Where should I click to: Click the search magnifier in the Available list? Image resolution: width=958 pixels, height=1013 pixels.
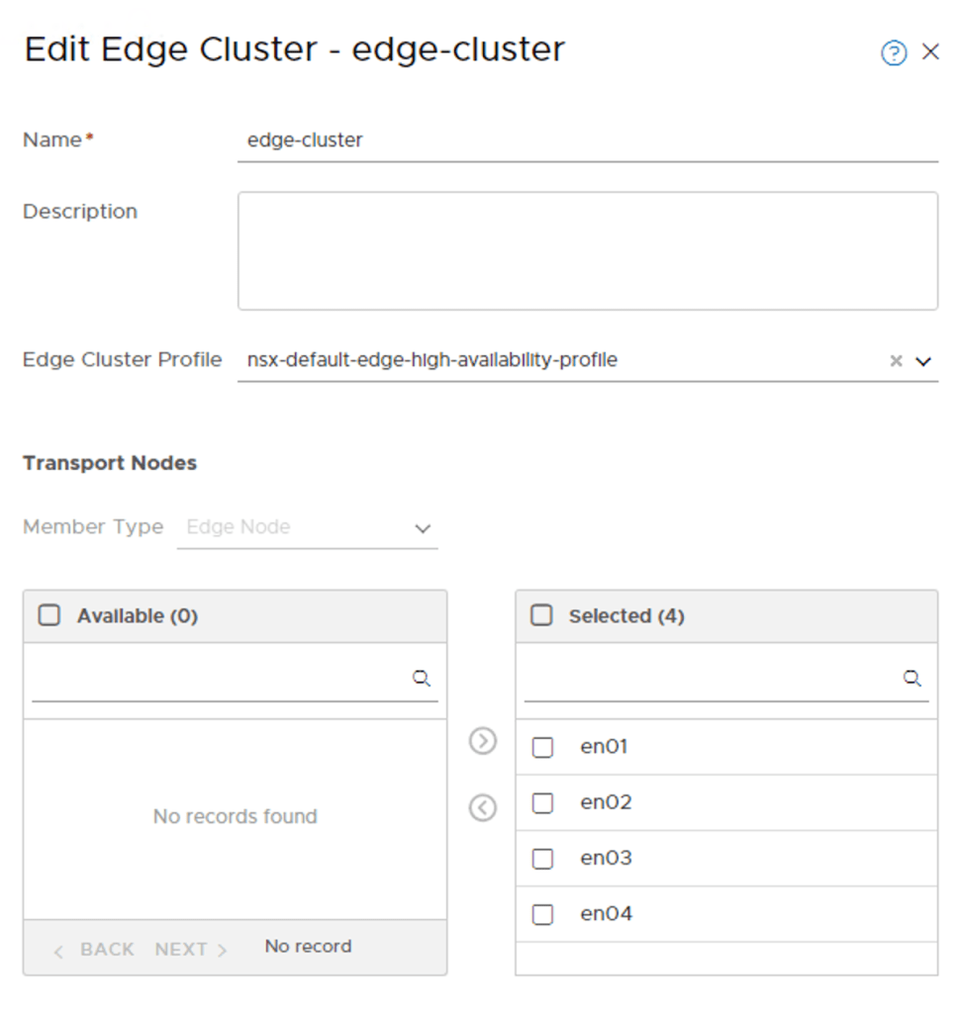(422, 678)
